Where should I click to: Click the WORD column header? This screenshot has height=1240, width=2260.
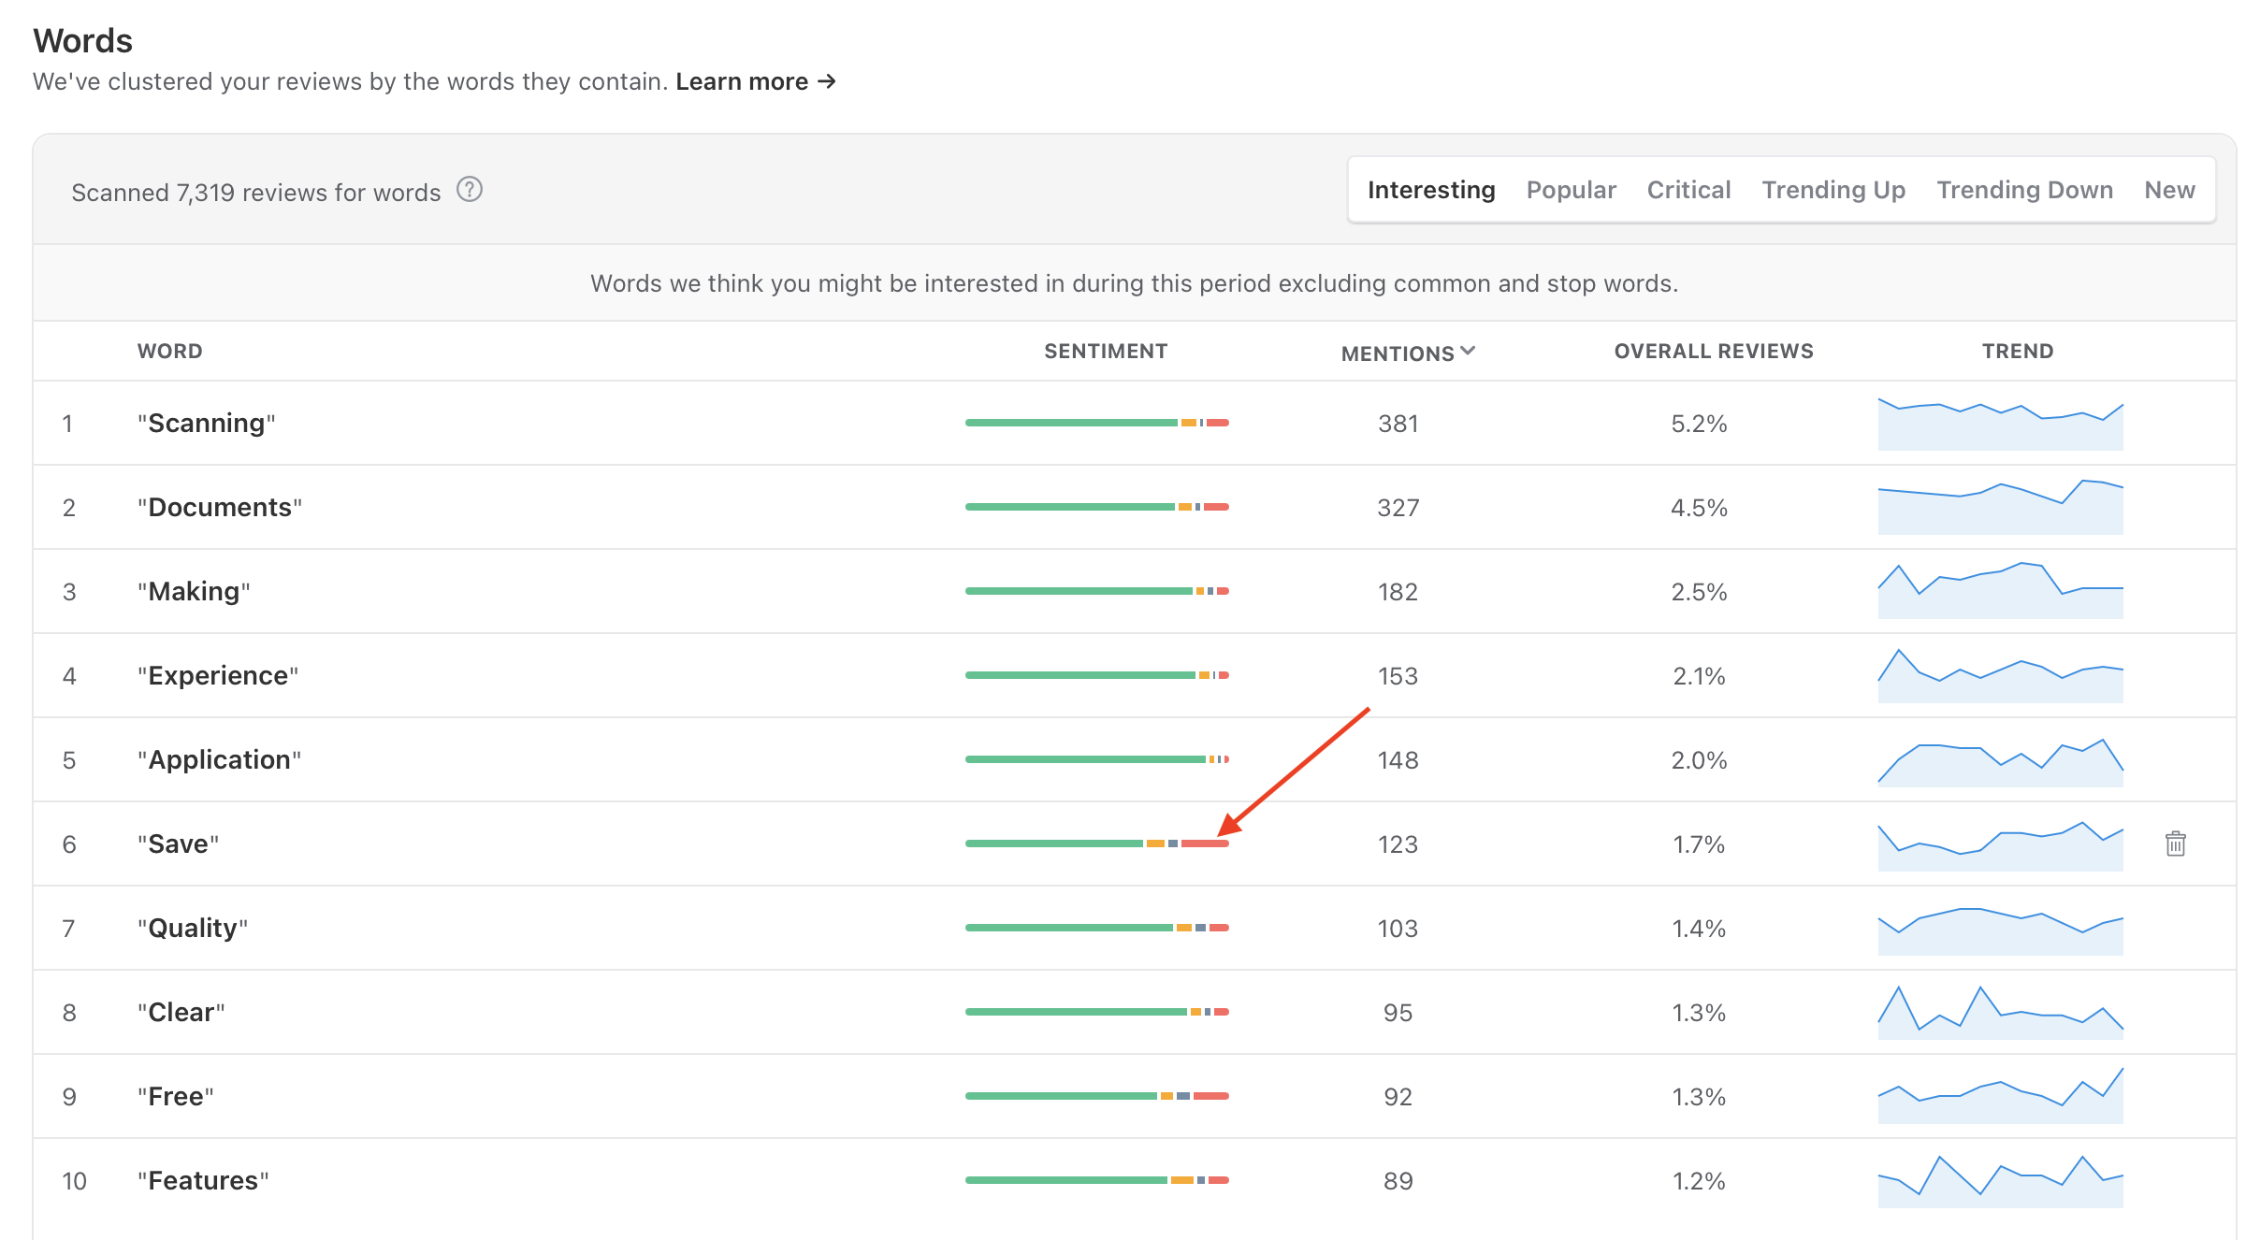pos(169,351)
